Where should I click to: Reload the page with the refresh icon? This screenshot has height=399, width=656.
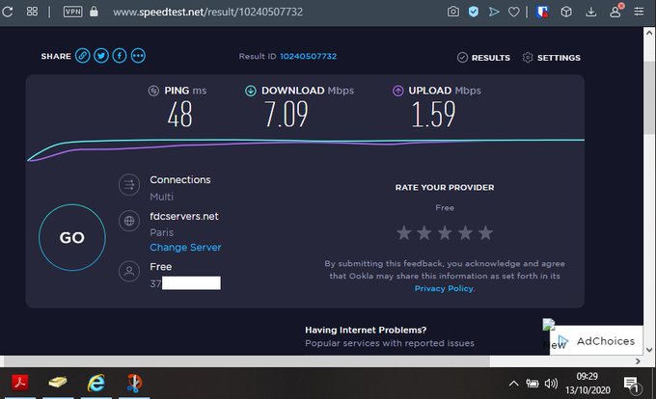click(x=7, y=12)
